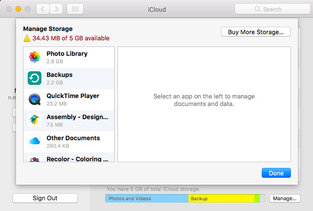Go forward with the right arrow
The image size is (313, 211).
(56, 9)
